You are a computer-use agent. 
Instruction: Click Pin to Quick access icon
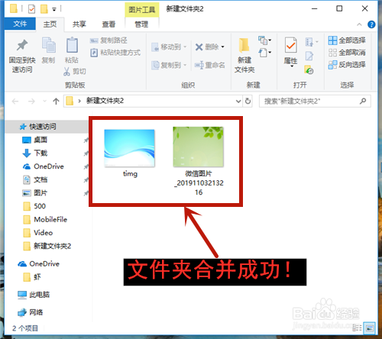[x=22, y=45]
